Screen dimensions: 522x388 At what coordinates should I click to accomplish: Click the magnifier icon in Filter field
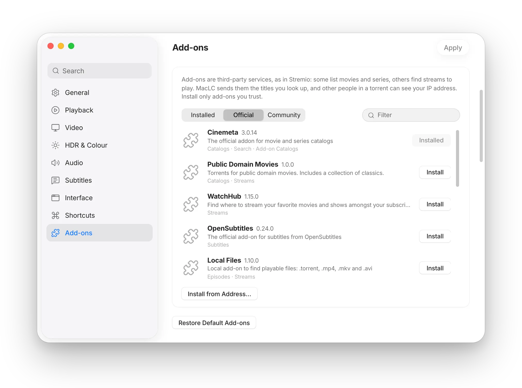click(371, 115)
